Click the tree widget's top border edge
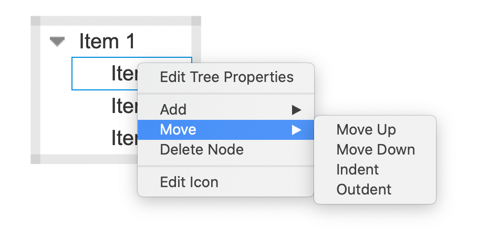478x246 pixels. (116, 20)
